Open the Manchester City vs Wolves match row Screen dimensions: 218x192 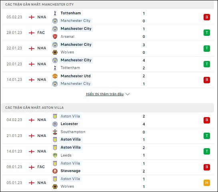(x=108, y=49)
